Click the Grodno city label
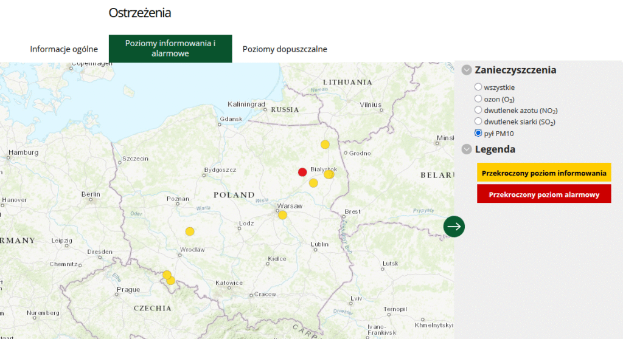 (360, 153)
